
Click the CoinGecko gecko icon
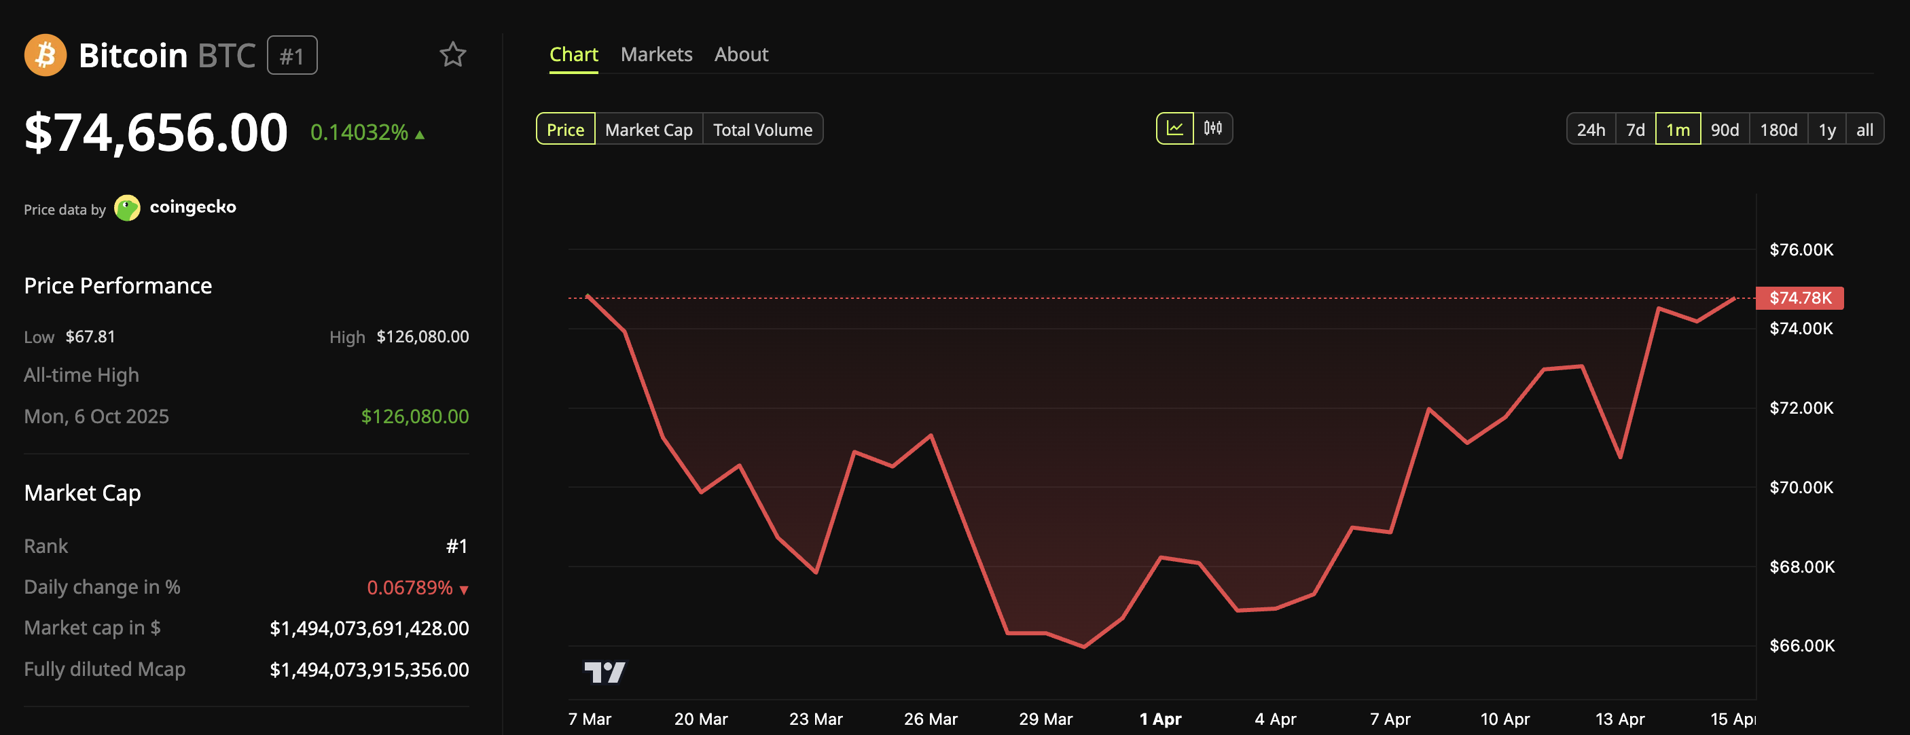(128, 208)
